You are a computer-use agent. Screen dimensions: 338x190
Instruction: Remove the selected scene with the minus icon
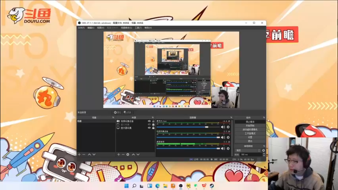tap(84, 155)
